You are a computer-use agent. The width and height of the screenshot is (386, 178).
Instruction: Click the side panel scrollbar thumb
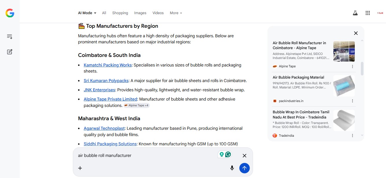(362, 68)
